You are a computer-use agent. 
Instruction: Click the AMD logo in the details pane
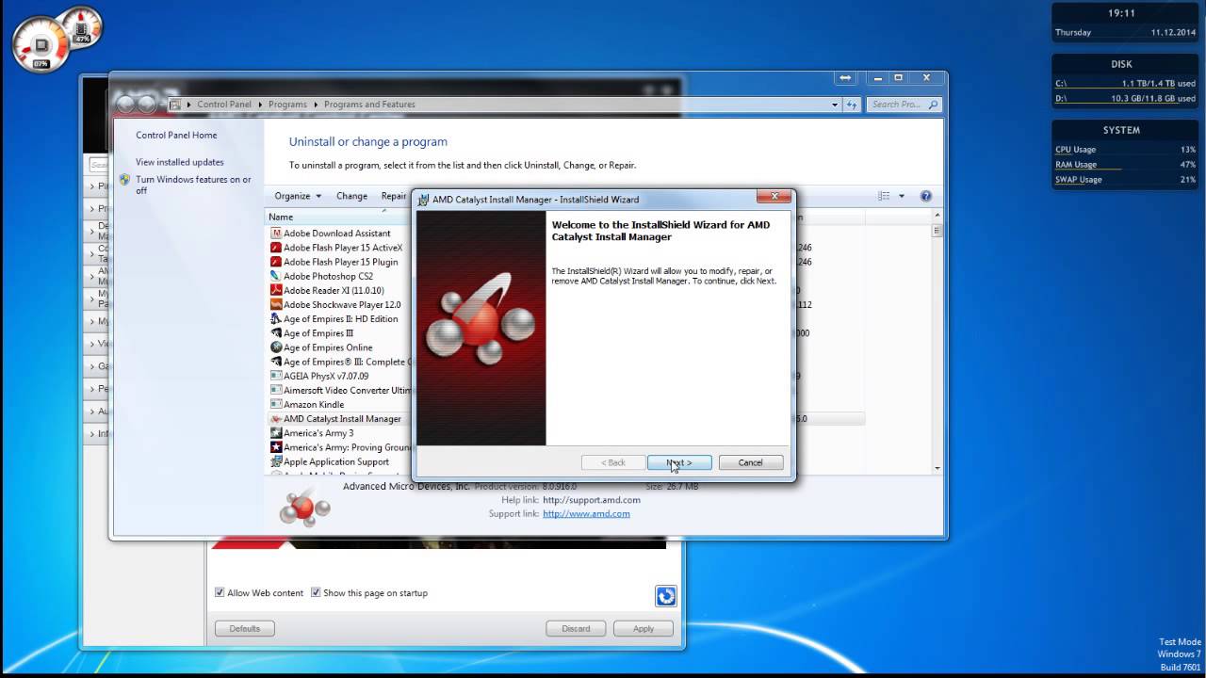pyautogui.click(x=304, y=508)
